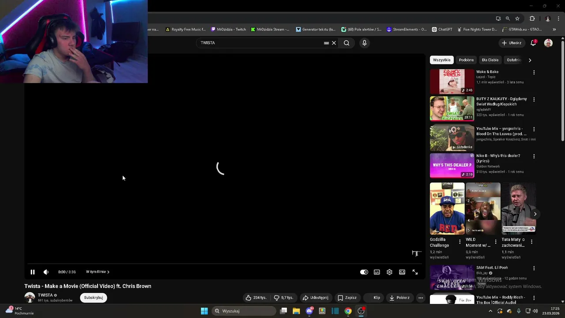Open options for WILD Moment short
The height and width of the screenshot is (318, 565).
tap(495, 242)
